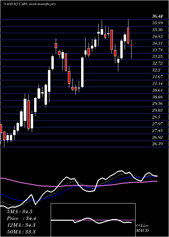Pick the 33.25 price label

(x=157, y=57)
